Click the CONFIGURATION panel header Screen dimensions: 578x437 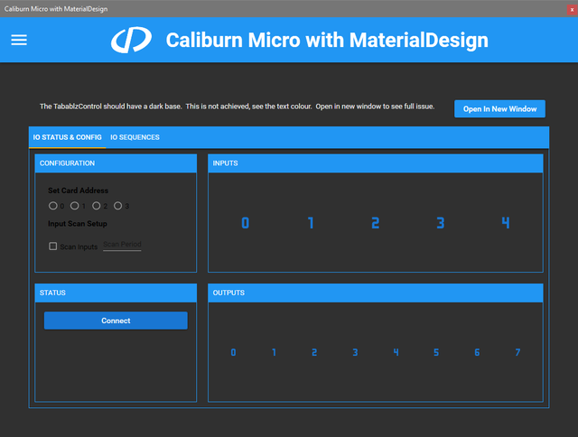(116, 163)
